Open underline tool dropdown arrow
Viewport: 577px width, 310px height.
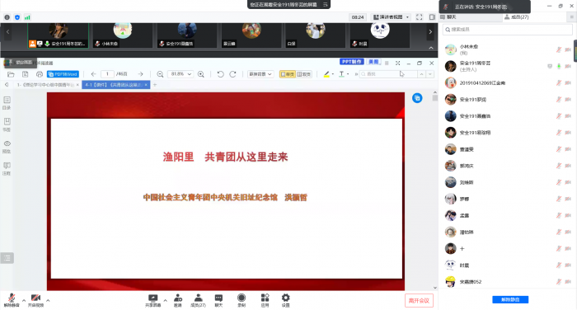(348, 74)
